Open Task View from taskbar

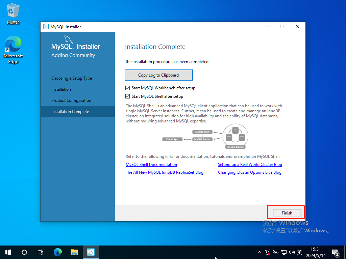coord(40,252)
